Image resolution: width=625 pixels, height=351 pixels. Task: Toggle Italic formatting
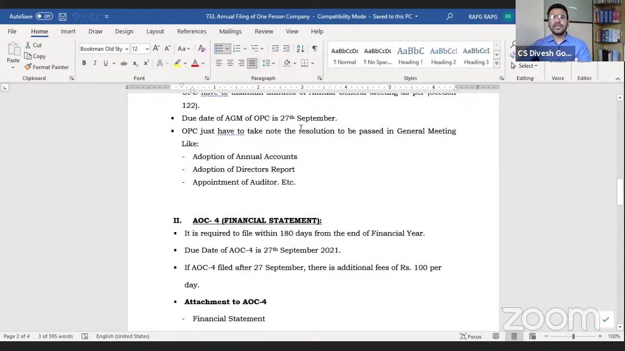(95, 63)
